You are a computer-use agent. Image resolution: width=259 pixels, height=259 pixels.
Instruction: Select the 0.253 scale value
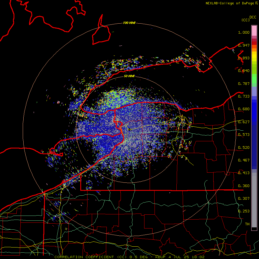pyautogui.click(x=244, y=211)
